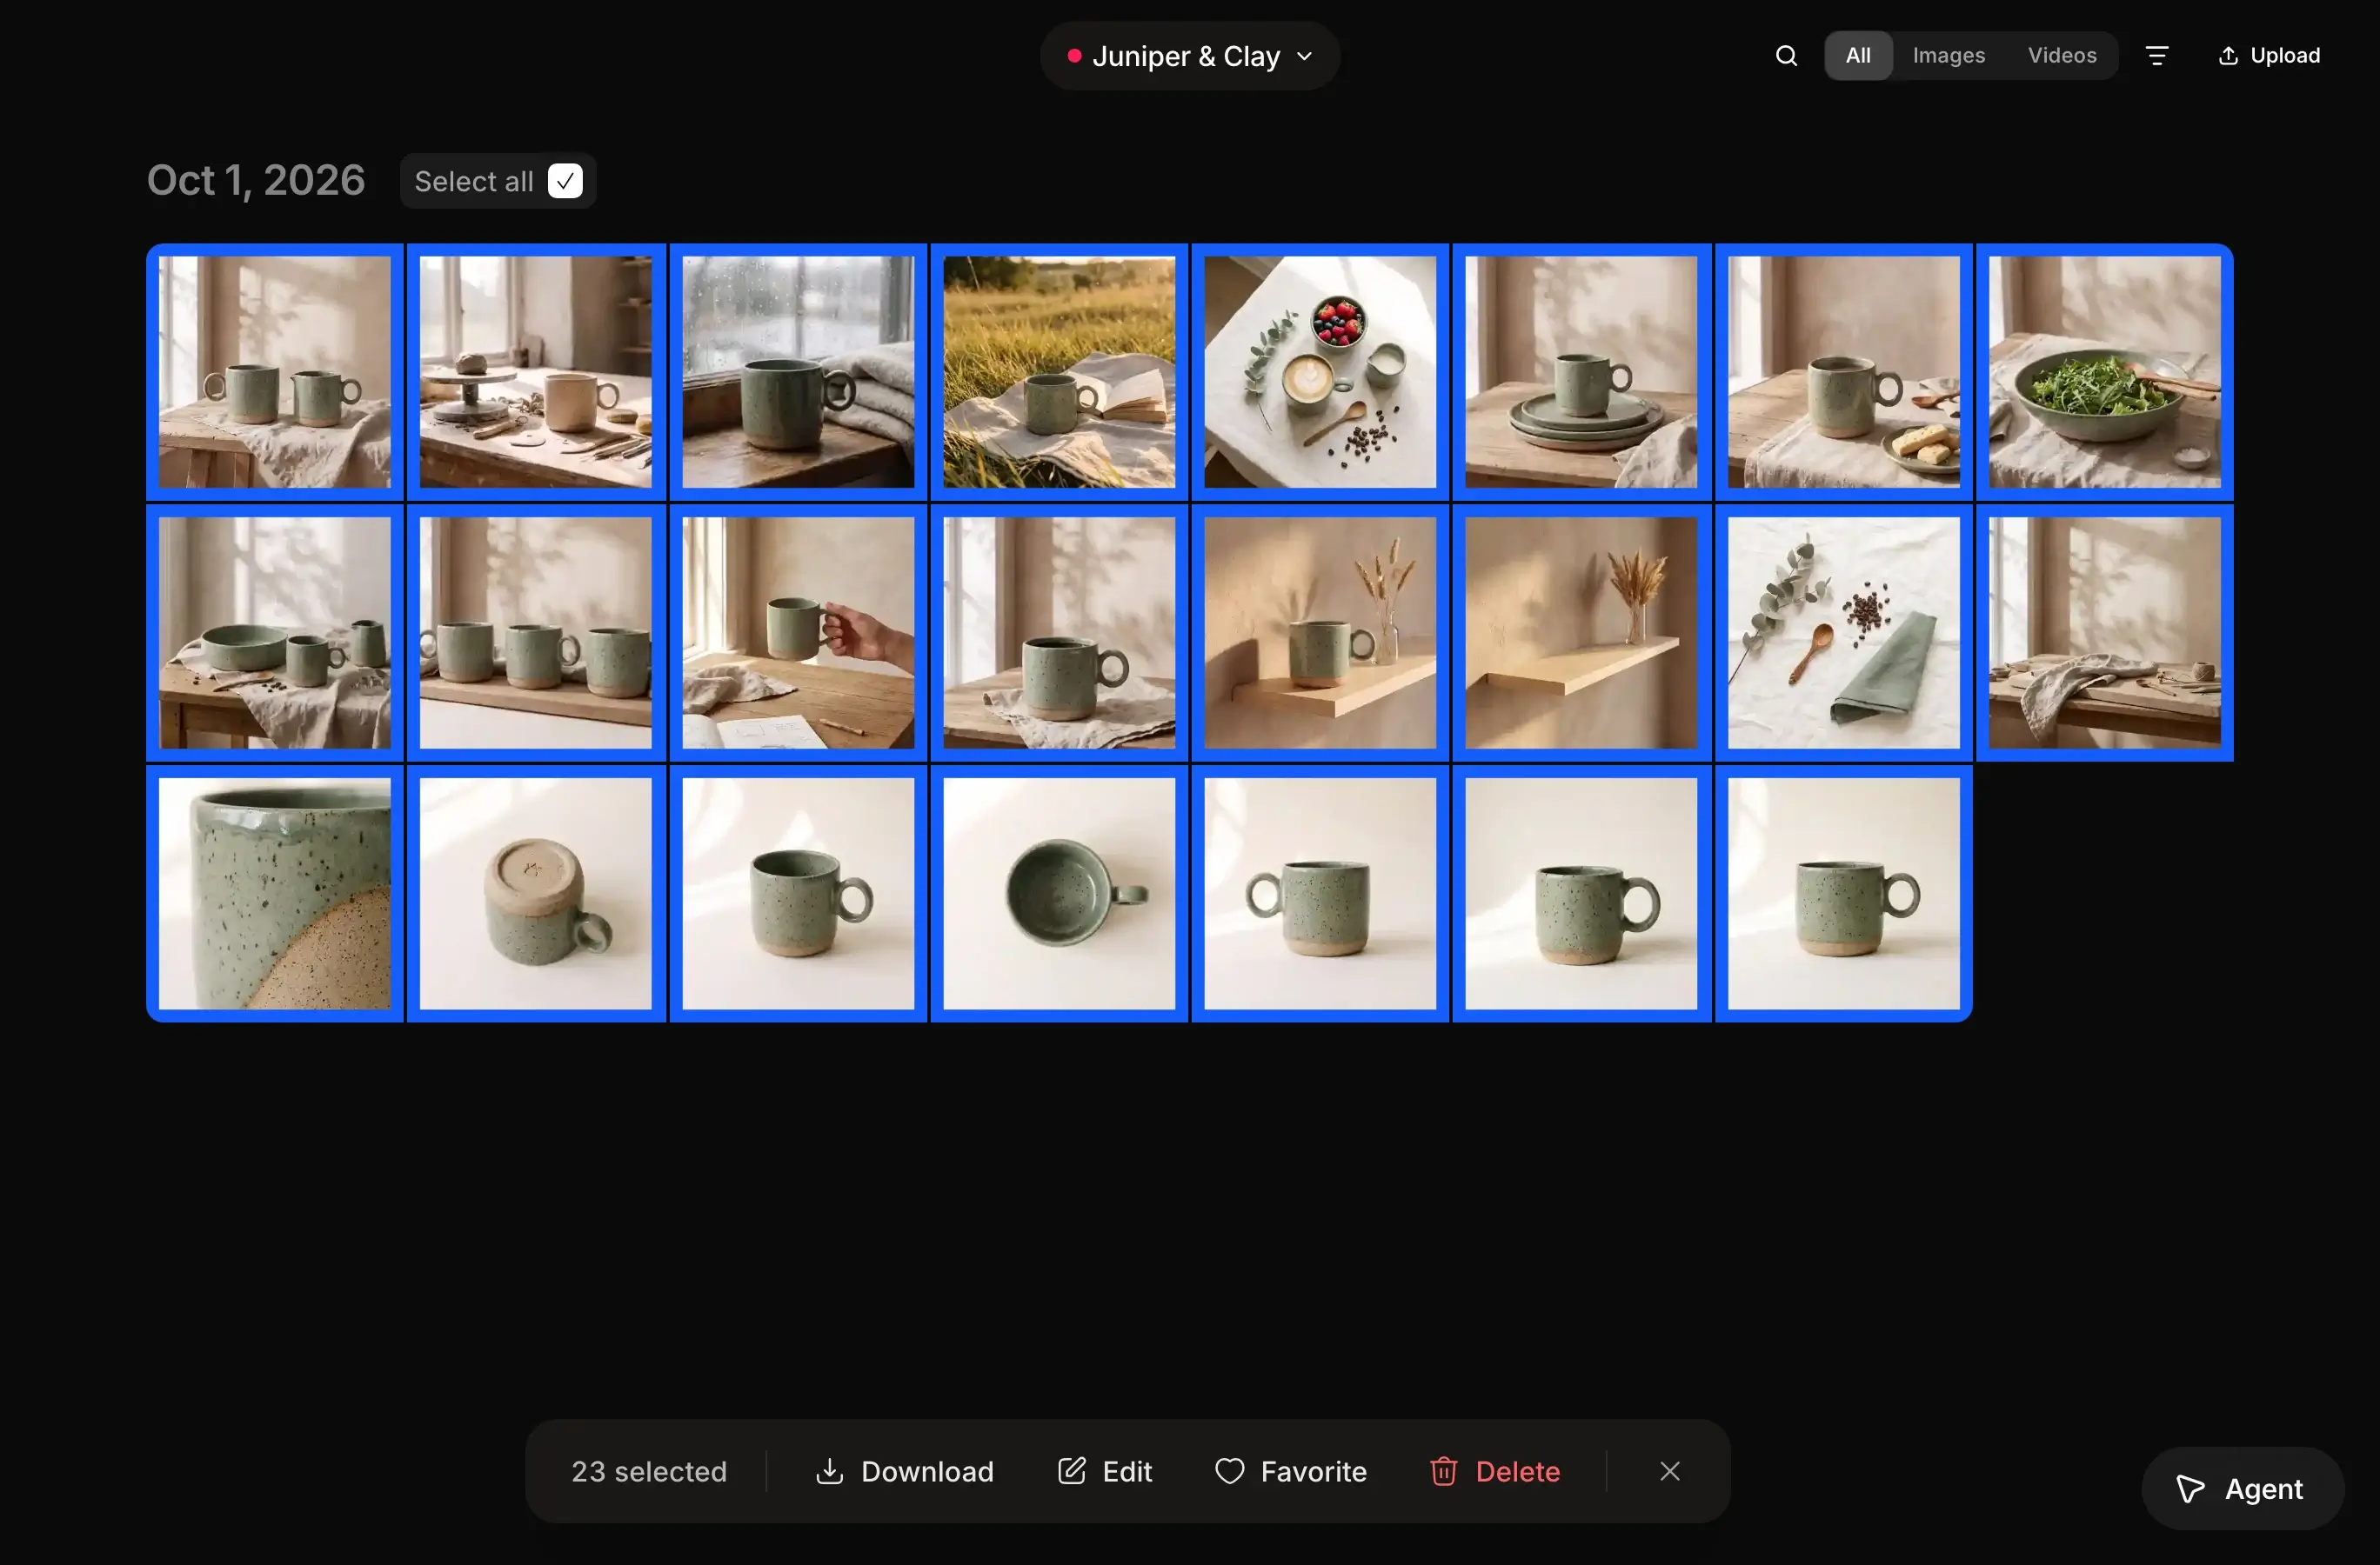Click the Oct 1, 2026 date heading
The image size is (2380, 1565).
click(x=256, y=181)
